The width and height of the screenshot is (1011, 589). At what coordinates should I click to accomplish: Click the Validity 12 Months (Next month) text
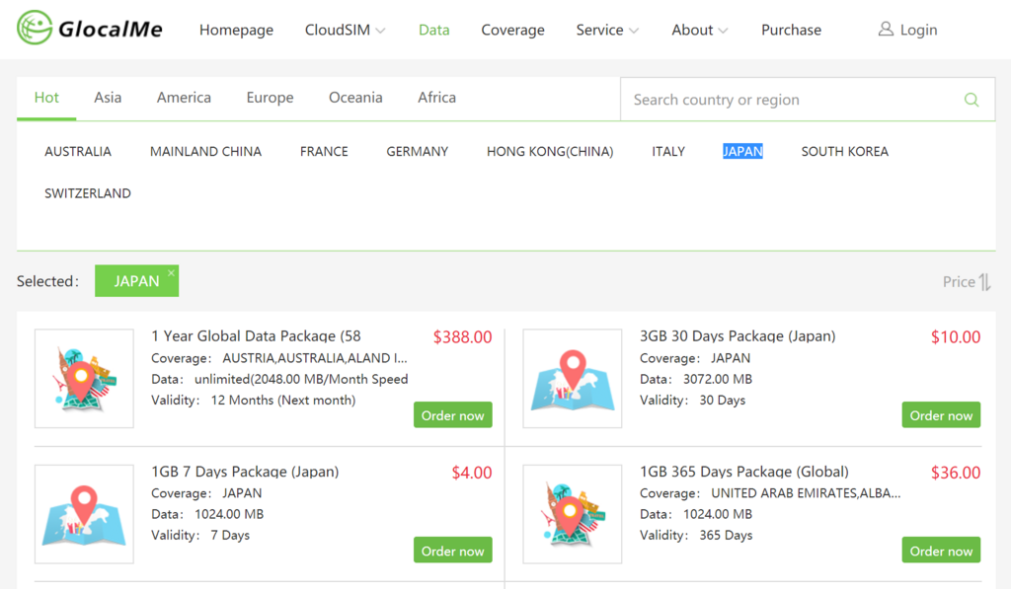254,401
